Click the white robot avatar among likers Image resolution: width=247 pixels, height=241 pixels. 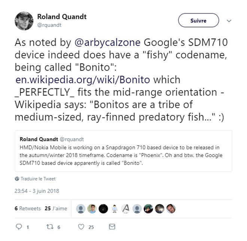(x=115, y=209)
